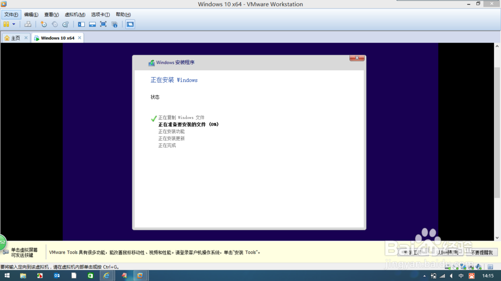Viewport: 501px width, 281px height.
Task: Open the 查看(V) menu
Action: (52, 14)
